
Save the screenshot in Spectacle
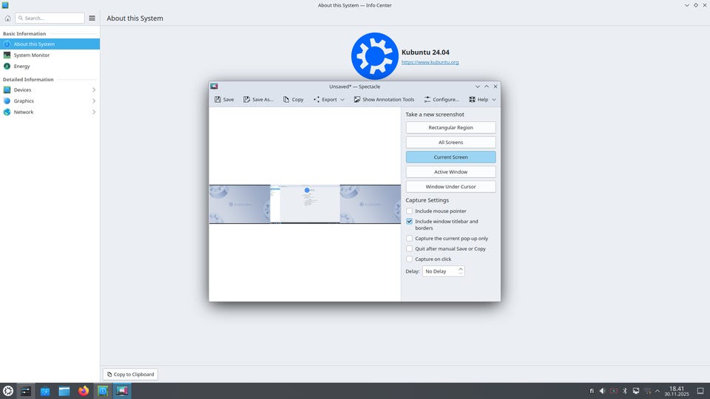coord(224,99)
